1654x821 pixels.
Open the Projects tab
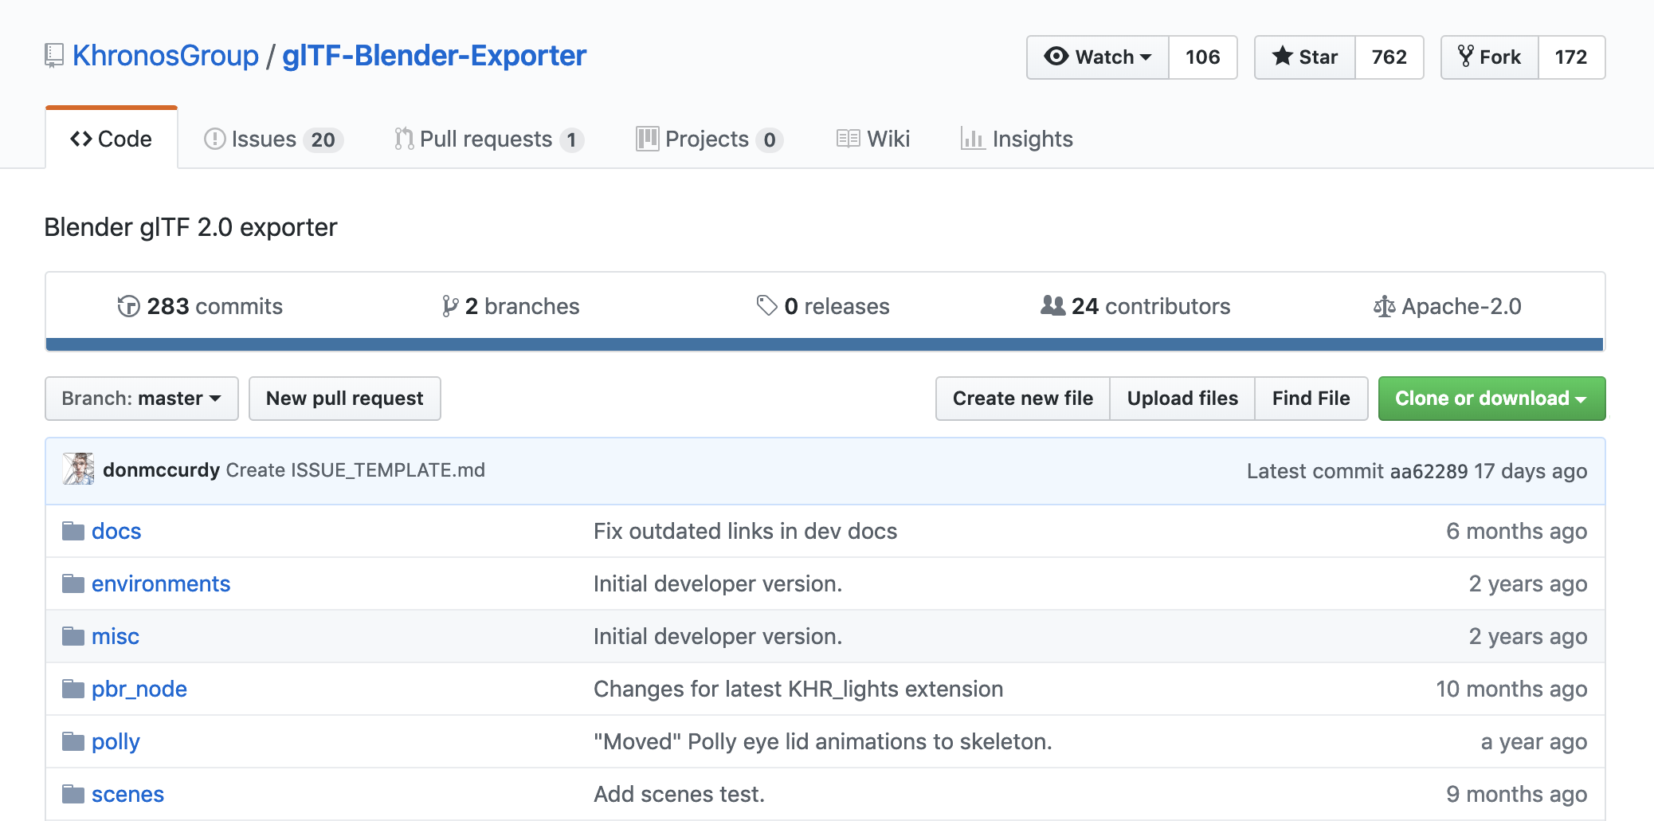(x=709, y=139)
